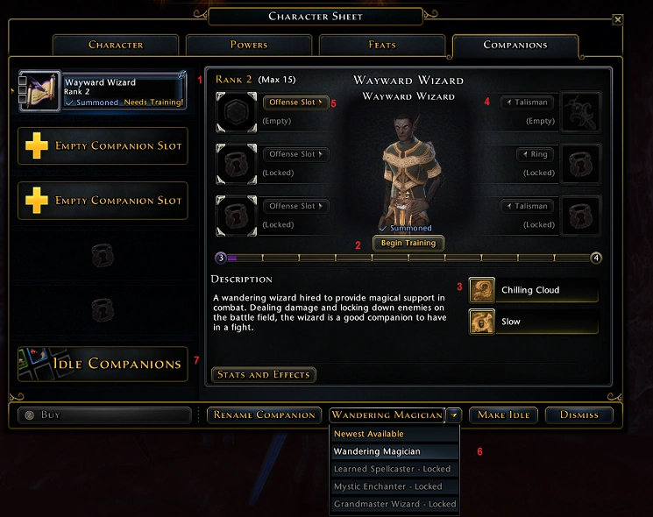The width and height of the screenshot is (653, 517).
Task: Click the locked Ring slot icon
Action: click(580, 164)
